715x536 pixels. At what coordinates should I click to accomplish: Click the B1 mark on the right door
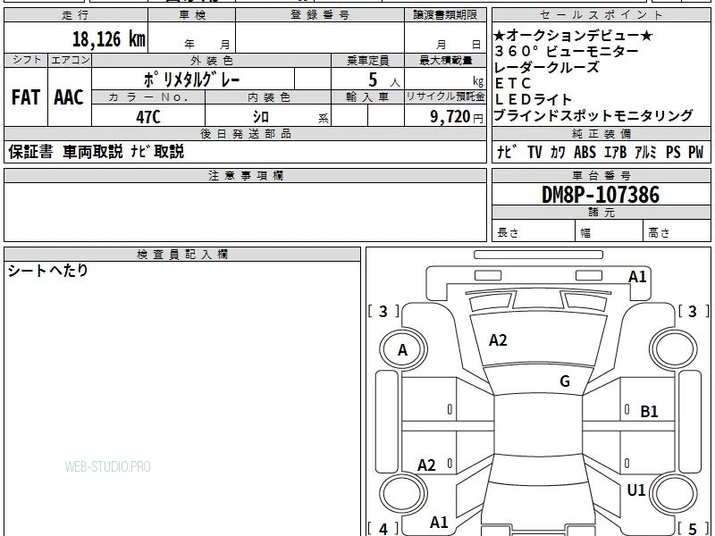coord(649,412)
